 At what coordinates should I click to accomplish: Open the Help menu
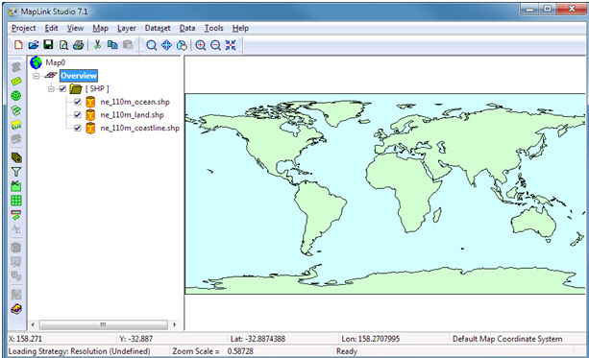pos(240,28)
